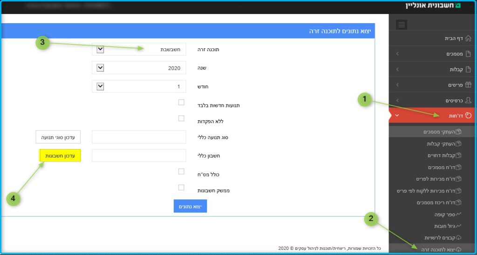Click the עדכון סוגי תנועה button
Image resolution: width=477 pixels, height=255 pixels.
[58, 137]
